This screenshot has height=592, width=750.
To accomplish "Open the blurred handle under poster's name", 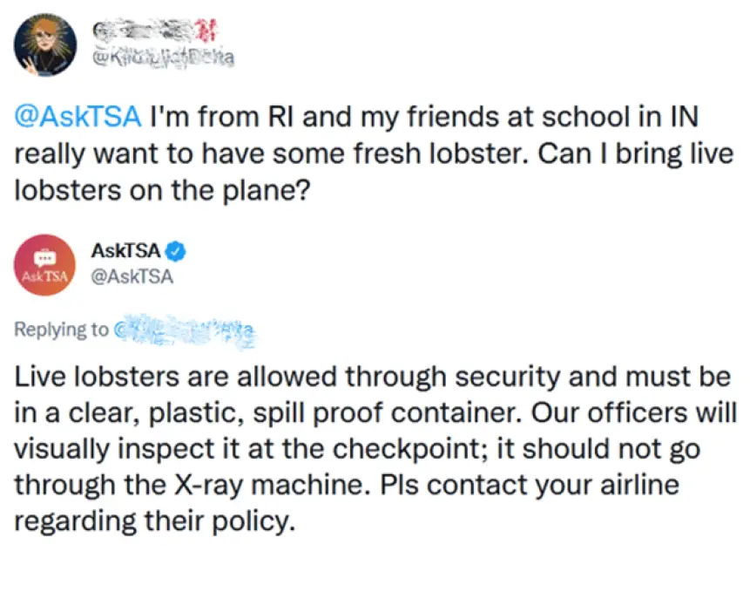I will (163, 58).
